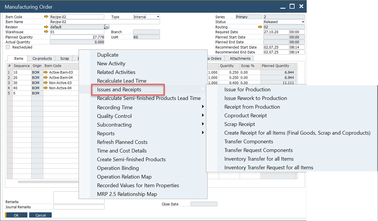Open the Type dropdown
The height and width of the screenshot is (221, 378).
[x=158, y=17]
